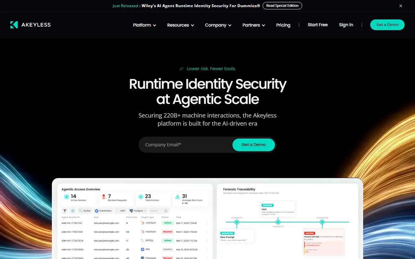
Task: Expand the Resources menu
Action: (181, 25)
